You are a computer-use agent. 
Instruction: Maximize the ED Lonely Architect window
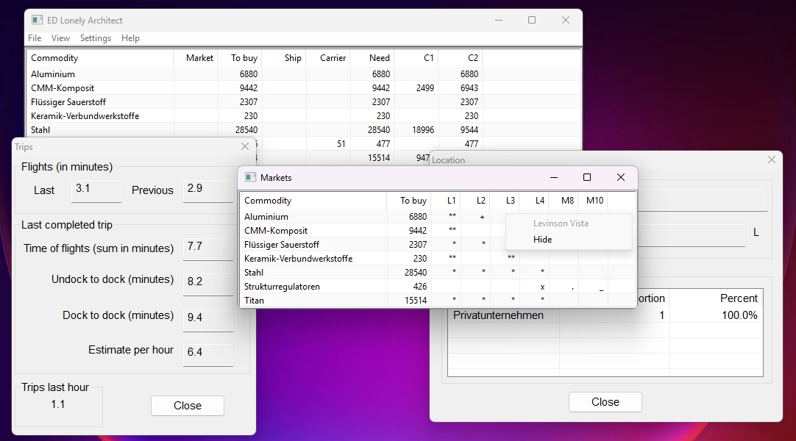point(531,21)
